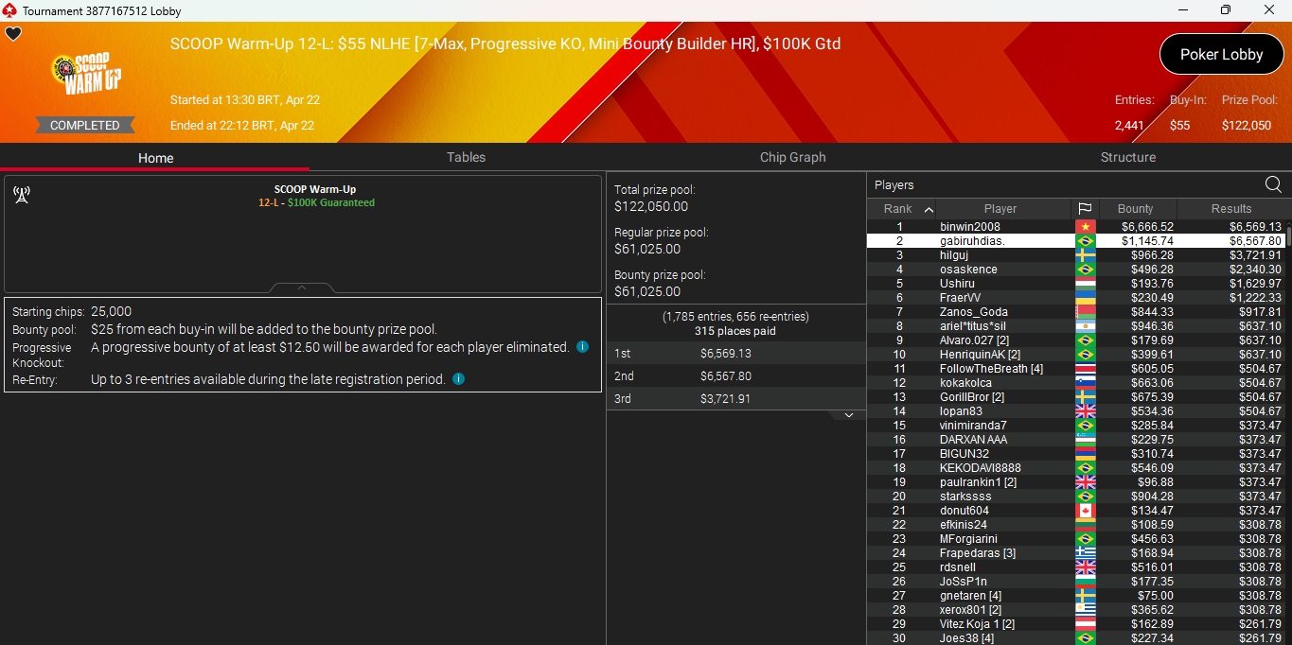Select player JoSsP1n row
The width and height of the screenshot is (1292, 645).
(1076, 582)
